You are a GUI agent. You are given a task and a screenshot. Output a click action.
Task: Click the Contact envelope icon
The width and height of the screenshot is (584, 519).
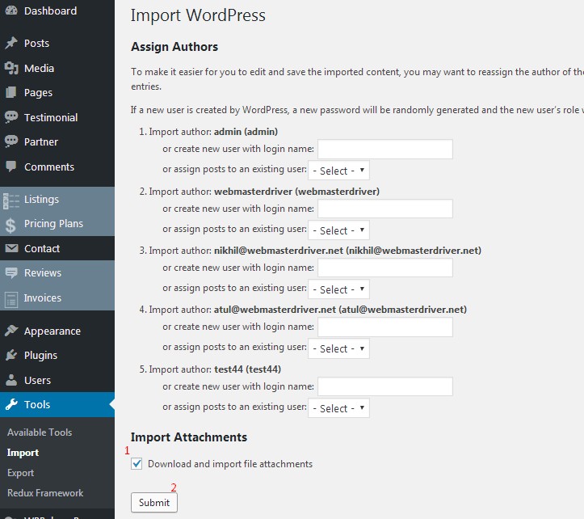coord(11,249)
